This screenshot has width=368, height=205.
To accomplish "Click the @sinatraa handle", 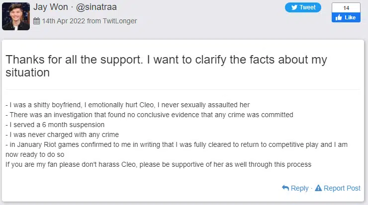I will (107, 7).
